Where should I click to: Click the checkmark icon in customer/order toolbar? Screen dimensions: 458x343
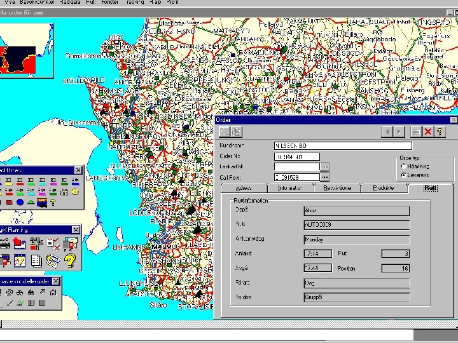pos(9,303)
